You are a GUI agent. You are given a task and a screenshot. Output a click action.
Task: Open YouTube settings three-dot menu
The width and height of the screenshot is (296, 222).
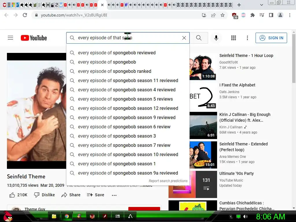point(247,38)
